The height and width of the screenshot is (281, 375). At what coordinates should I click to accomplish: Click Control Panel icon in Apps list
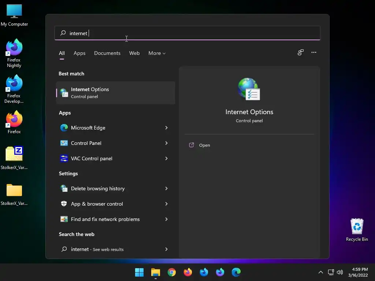(64, 143)
